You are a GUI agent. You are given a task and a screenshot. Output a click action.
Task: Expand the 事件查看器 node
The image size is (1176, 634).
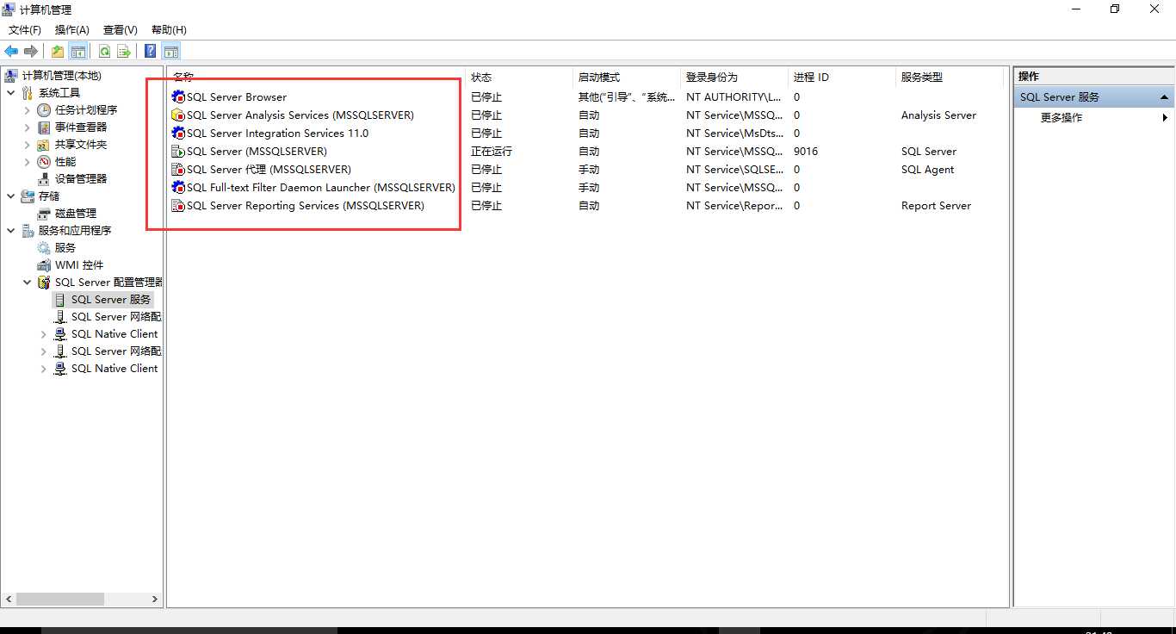coord(27,127)
